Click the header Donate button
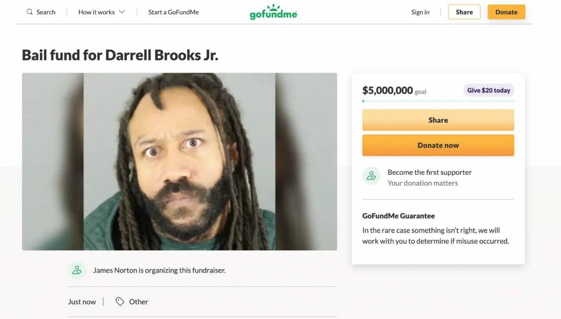Image resolution: width=561 pixels, height=319 pixels. [506, 12]
